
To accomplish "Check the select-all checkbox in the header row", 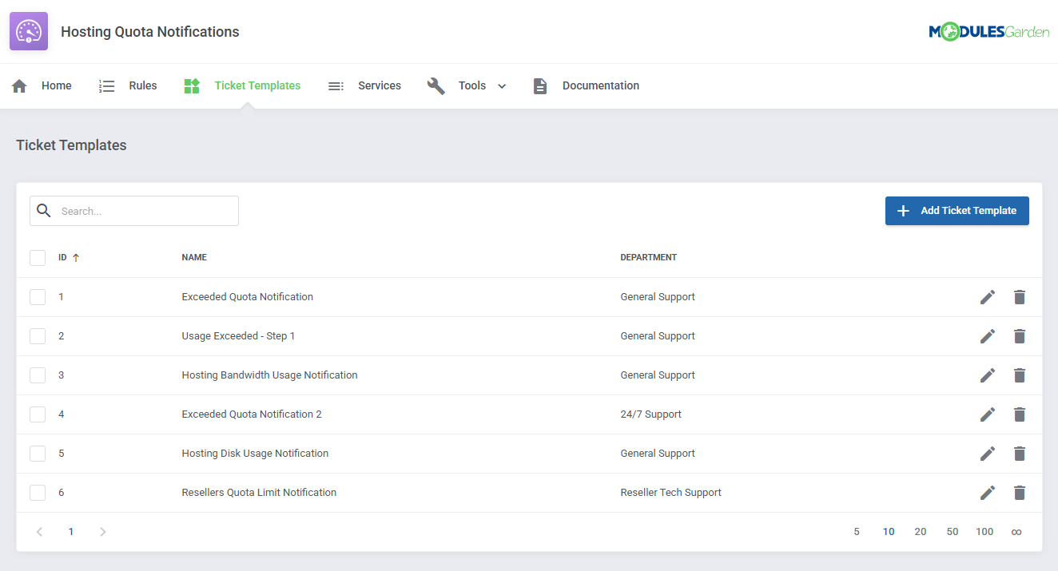I will point(38,257).
